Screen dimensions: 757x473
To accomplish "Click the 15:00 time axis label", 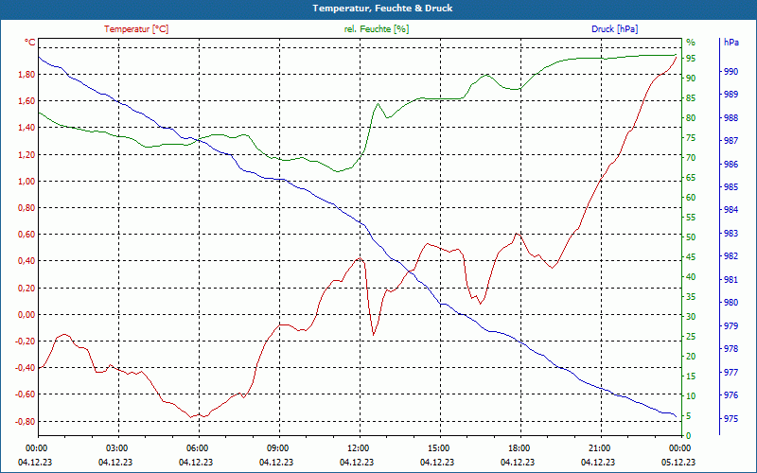I will 440,447.
